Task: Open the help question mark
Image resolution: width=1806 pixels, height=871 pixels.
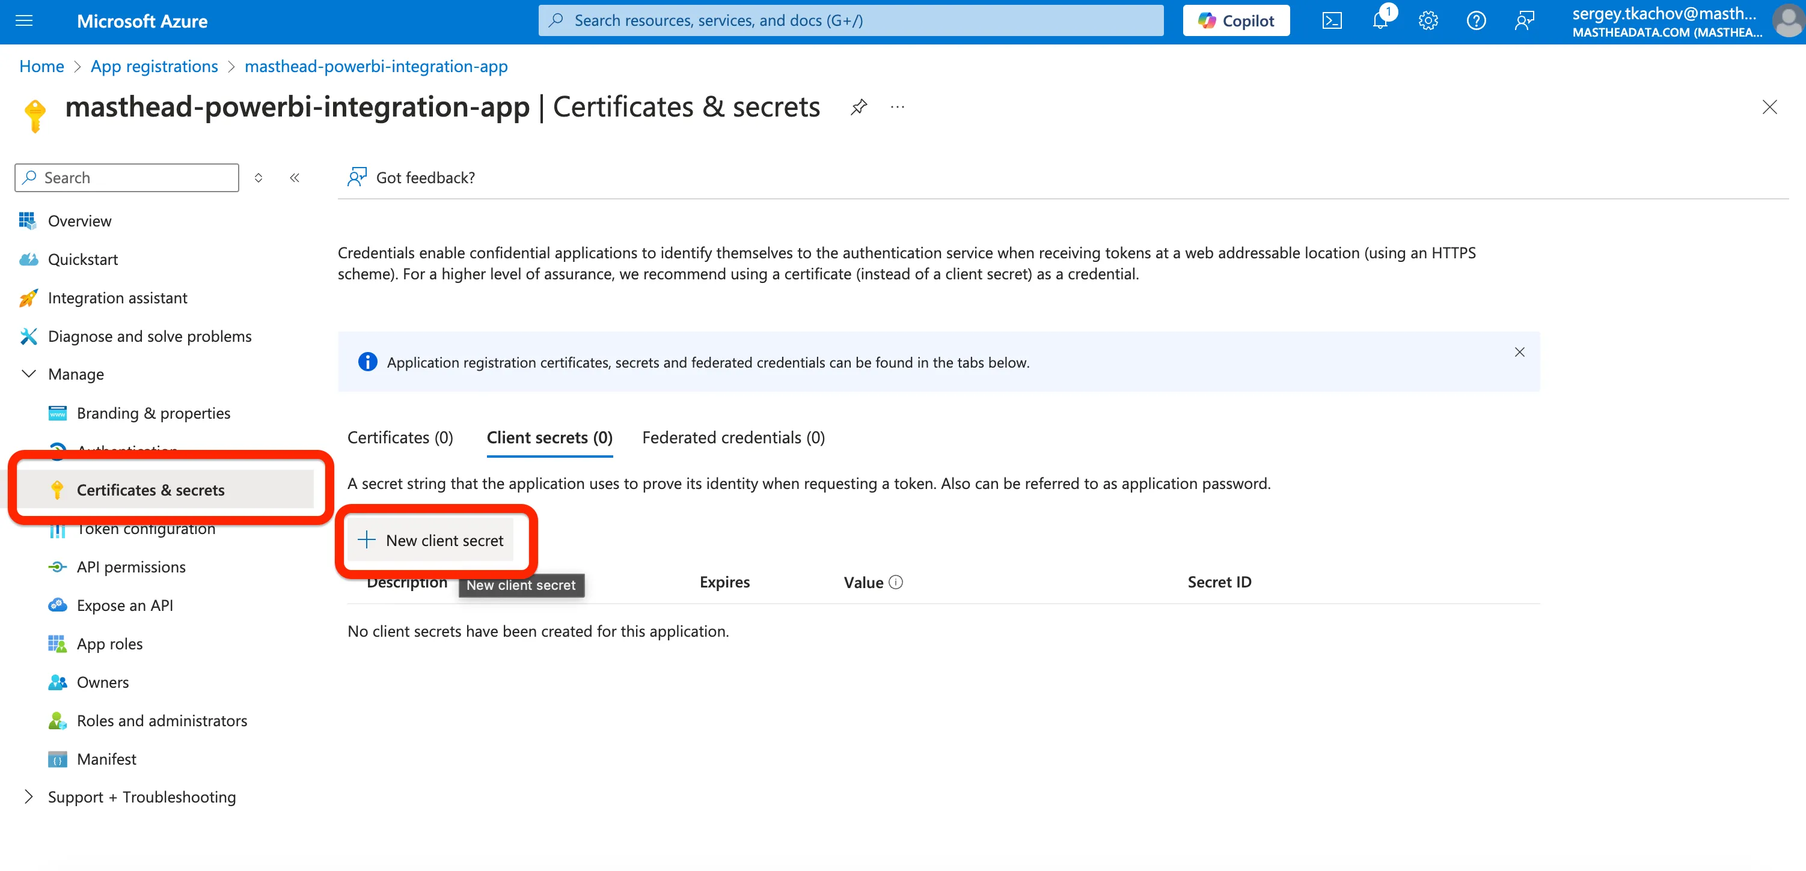Action: tap(1476, 21)
